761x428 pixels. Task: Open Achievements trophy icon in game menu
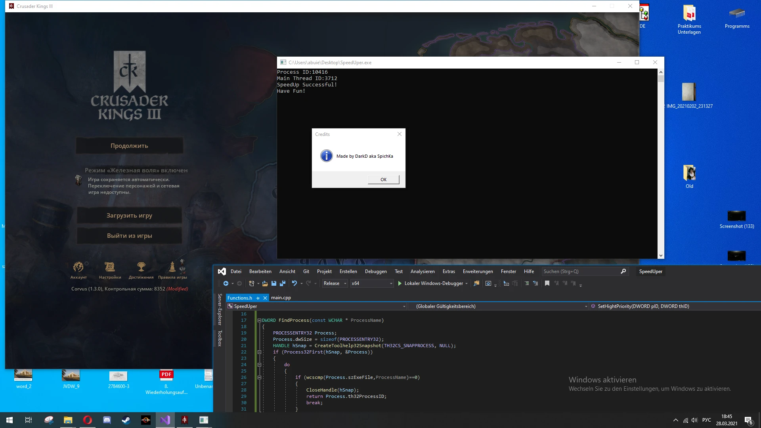tap(141, 267)
